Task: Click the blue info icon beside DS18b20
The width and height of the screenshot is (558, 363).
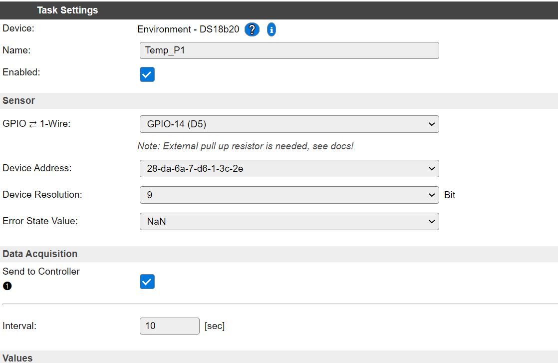Action: [271, 29]
